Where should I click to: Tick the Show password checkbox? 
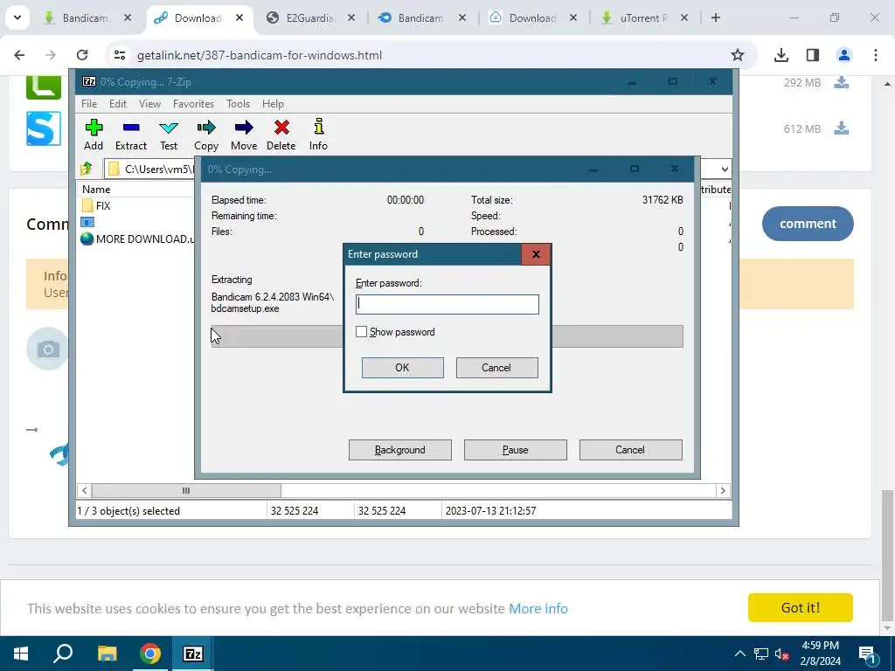pyautogui.click(x=361, y=331)
